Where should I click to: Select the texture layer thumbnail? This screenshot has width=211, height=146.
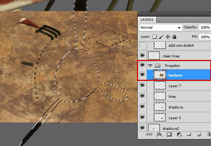tap(160, 75)
